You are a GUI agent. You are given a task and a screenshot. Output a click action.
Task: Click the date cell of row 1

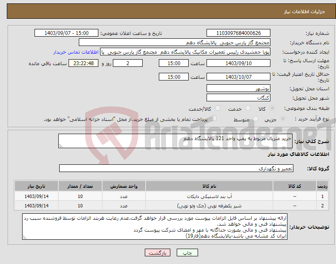(x=37, y=196)
